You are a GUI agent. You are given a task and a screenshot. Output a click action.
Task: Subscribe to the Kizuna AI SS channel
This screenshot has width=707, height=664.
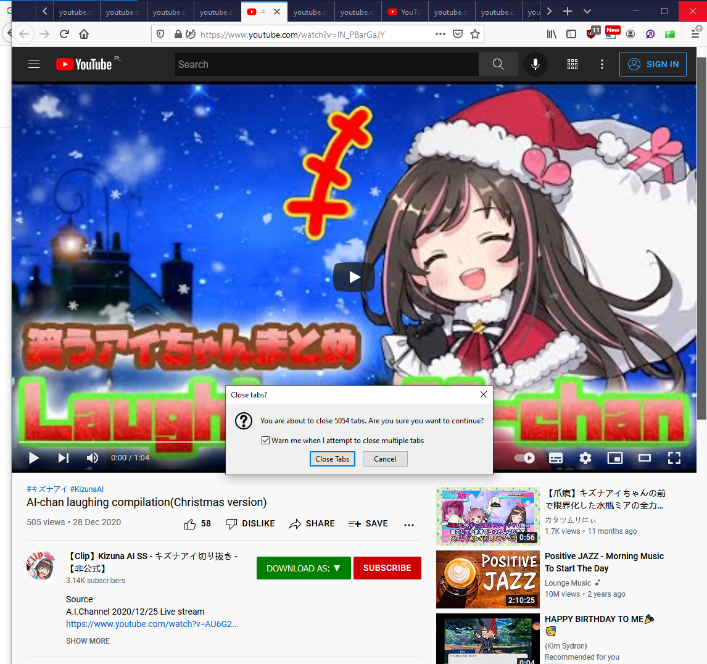387,568
